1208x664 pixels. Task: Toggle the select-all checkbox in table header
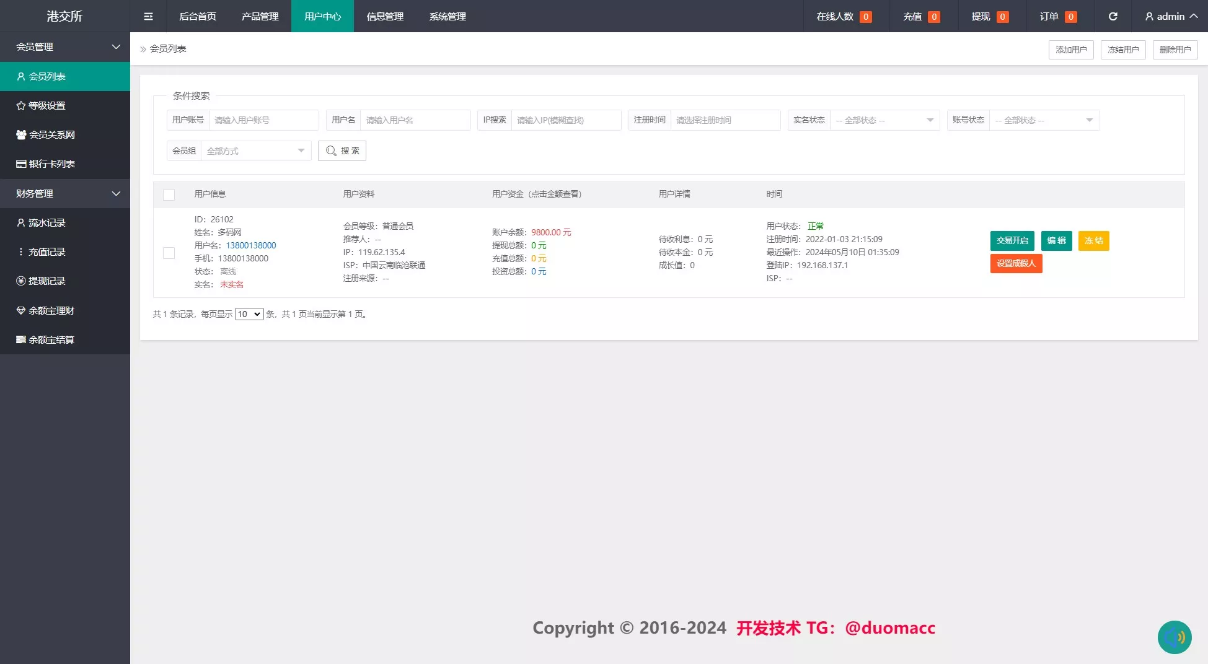point(169,194)
